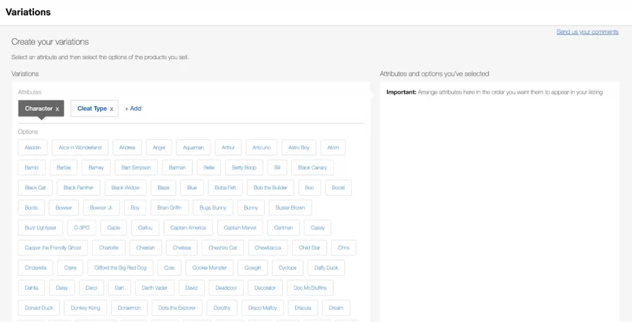Select the Doraemon option
Viewport: 632px width, 322px height.
coord(130,308)
